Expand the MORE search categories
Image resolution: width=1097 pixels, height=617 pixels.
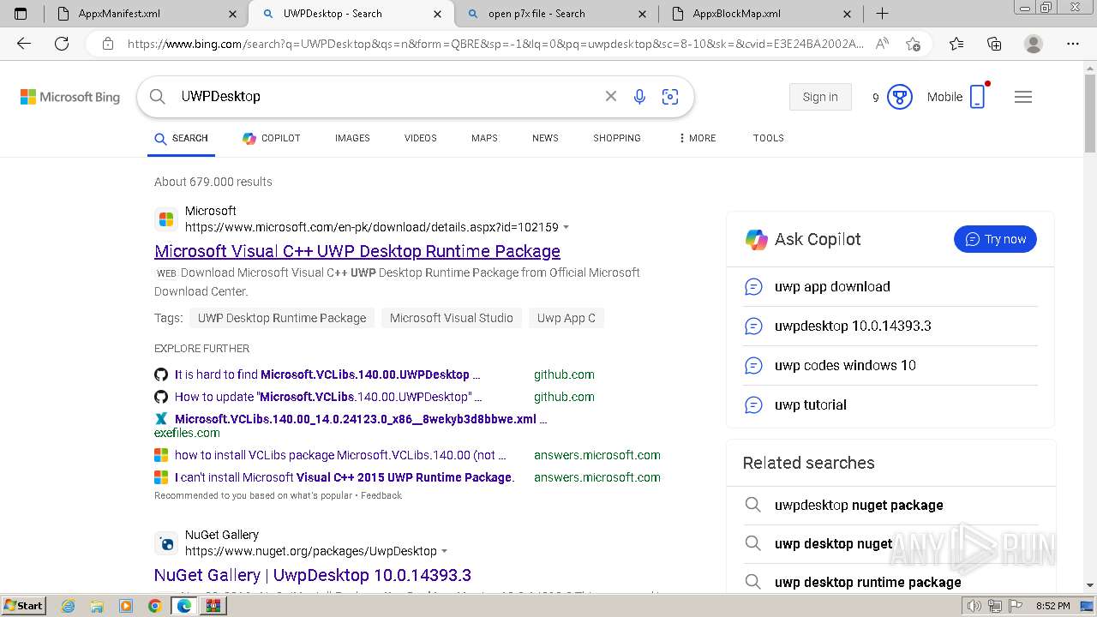[697, 138]
